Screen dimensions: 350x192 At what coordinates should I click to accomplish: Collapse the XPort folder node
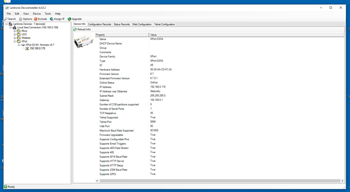click(15, 41)
